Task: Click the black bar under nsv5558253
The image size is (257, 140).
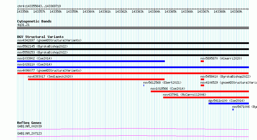Action: click(133, 55)
